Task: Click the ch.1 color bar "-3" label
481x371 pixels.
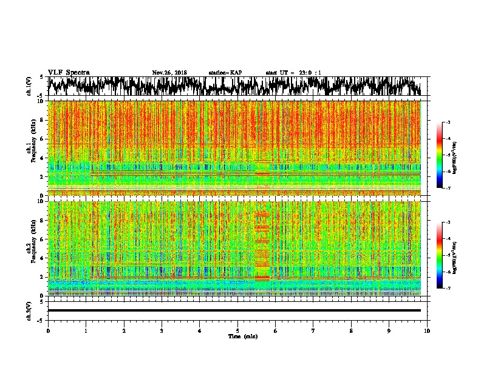Action: pyautogui.click(x=448, y=122)
